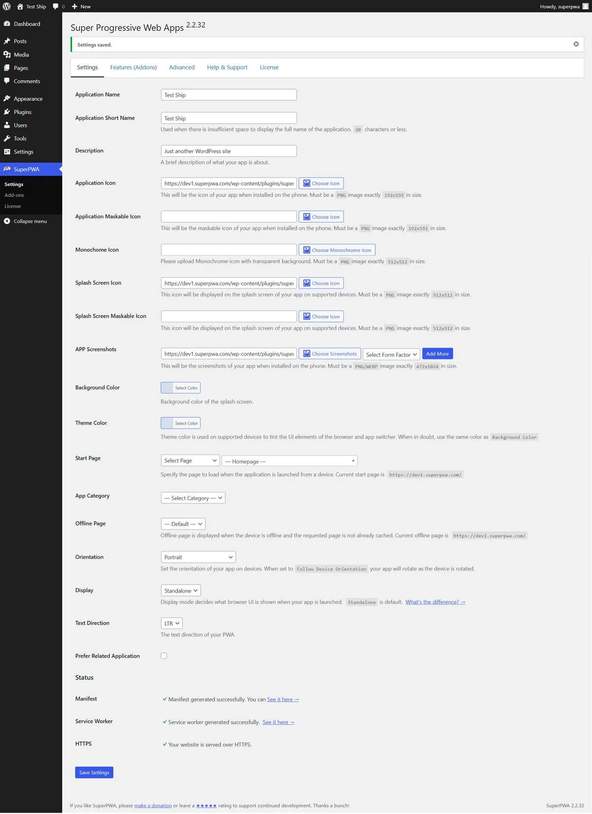Open Posts pin icon in sidebar
The image size is (592, 814).
coord(7,41)
